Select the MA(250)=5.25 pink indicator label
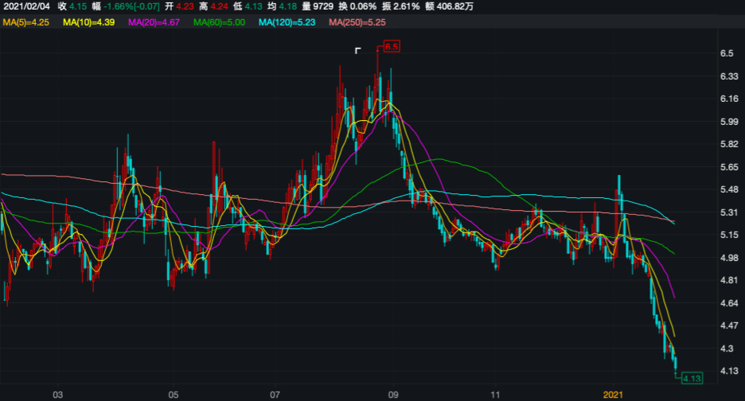Image resolution: width=745 pixels, height=401 pixels. [357, 21]
